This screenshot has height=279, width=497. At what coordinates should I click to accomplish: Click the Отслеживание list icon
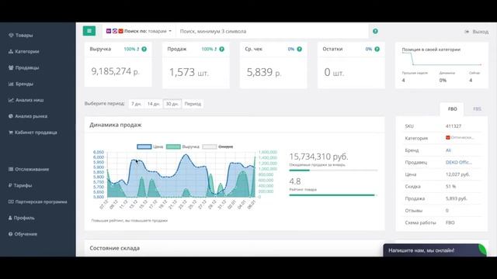point(11,169)
